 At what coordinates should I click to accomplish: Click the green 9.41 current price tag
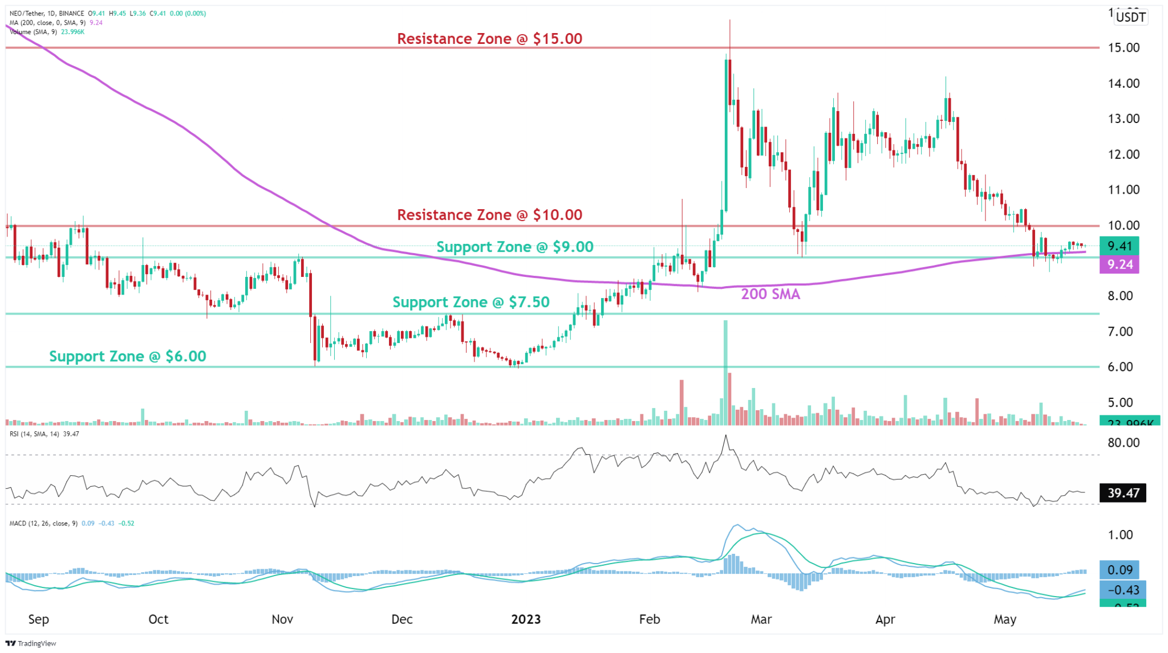1119,246
